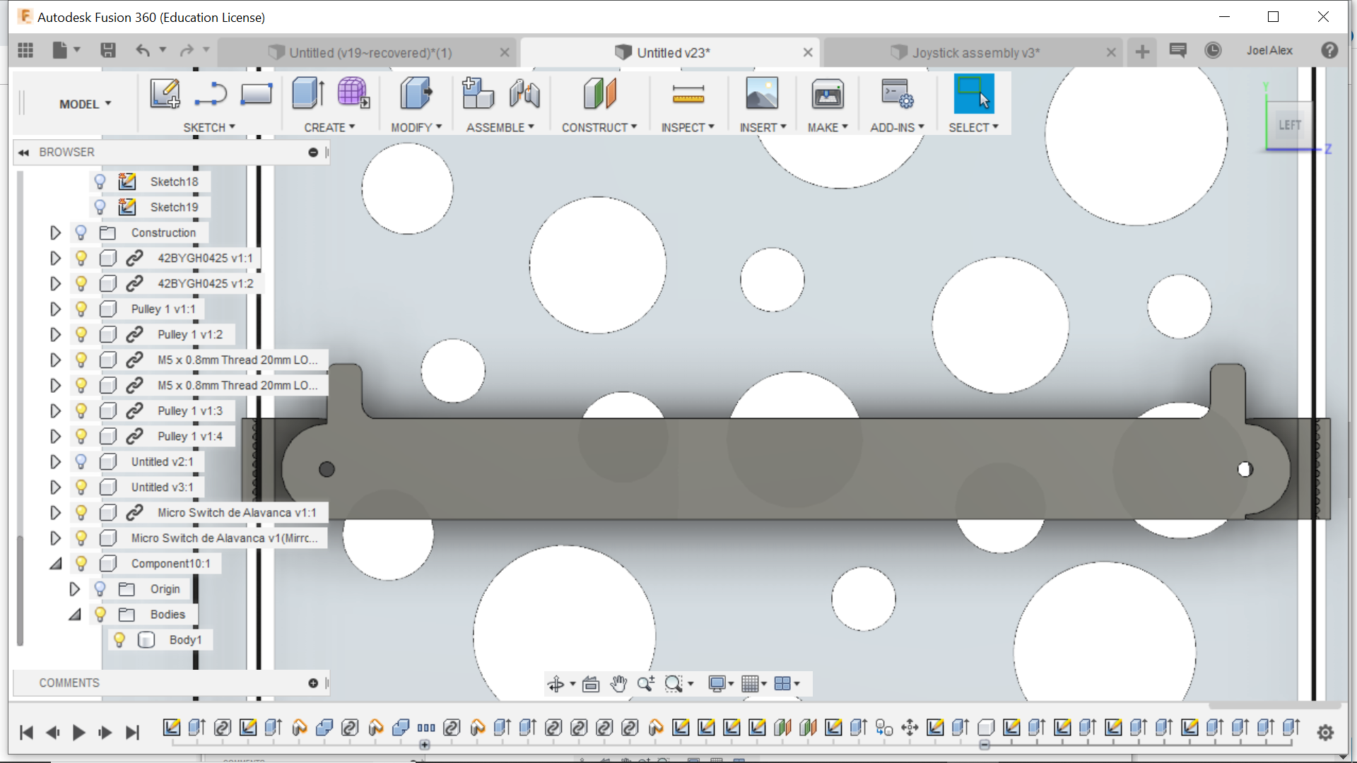Open the Scripts and Add-Ins icon
Viewport: 1357px width, 763px height.
[x=897, y=93]
